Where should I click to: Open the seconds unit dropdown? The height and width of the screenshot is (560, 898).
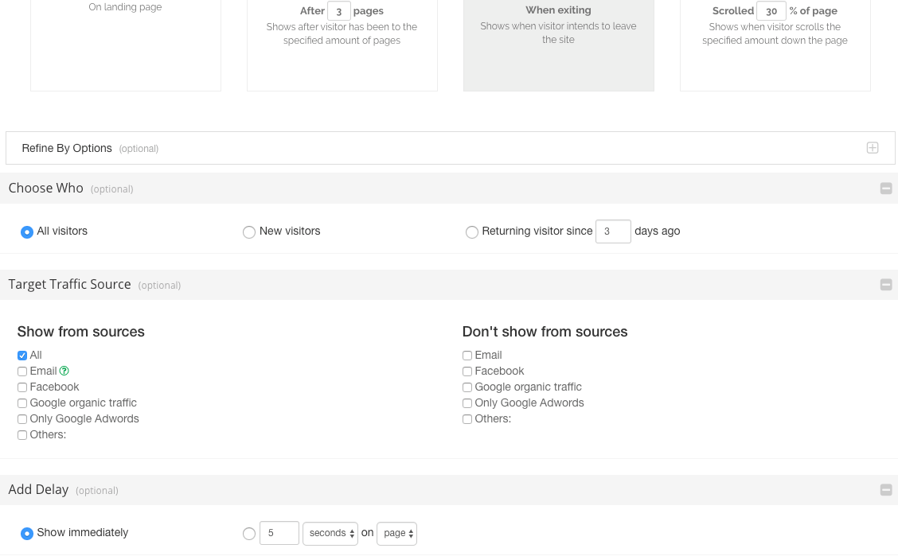click(330, 534)
